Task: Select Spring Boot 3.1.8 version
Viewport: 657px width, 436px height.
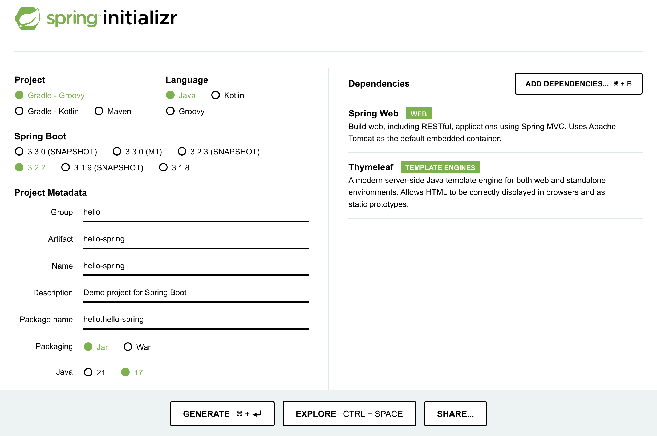Action: click(x=163, y=168)
